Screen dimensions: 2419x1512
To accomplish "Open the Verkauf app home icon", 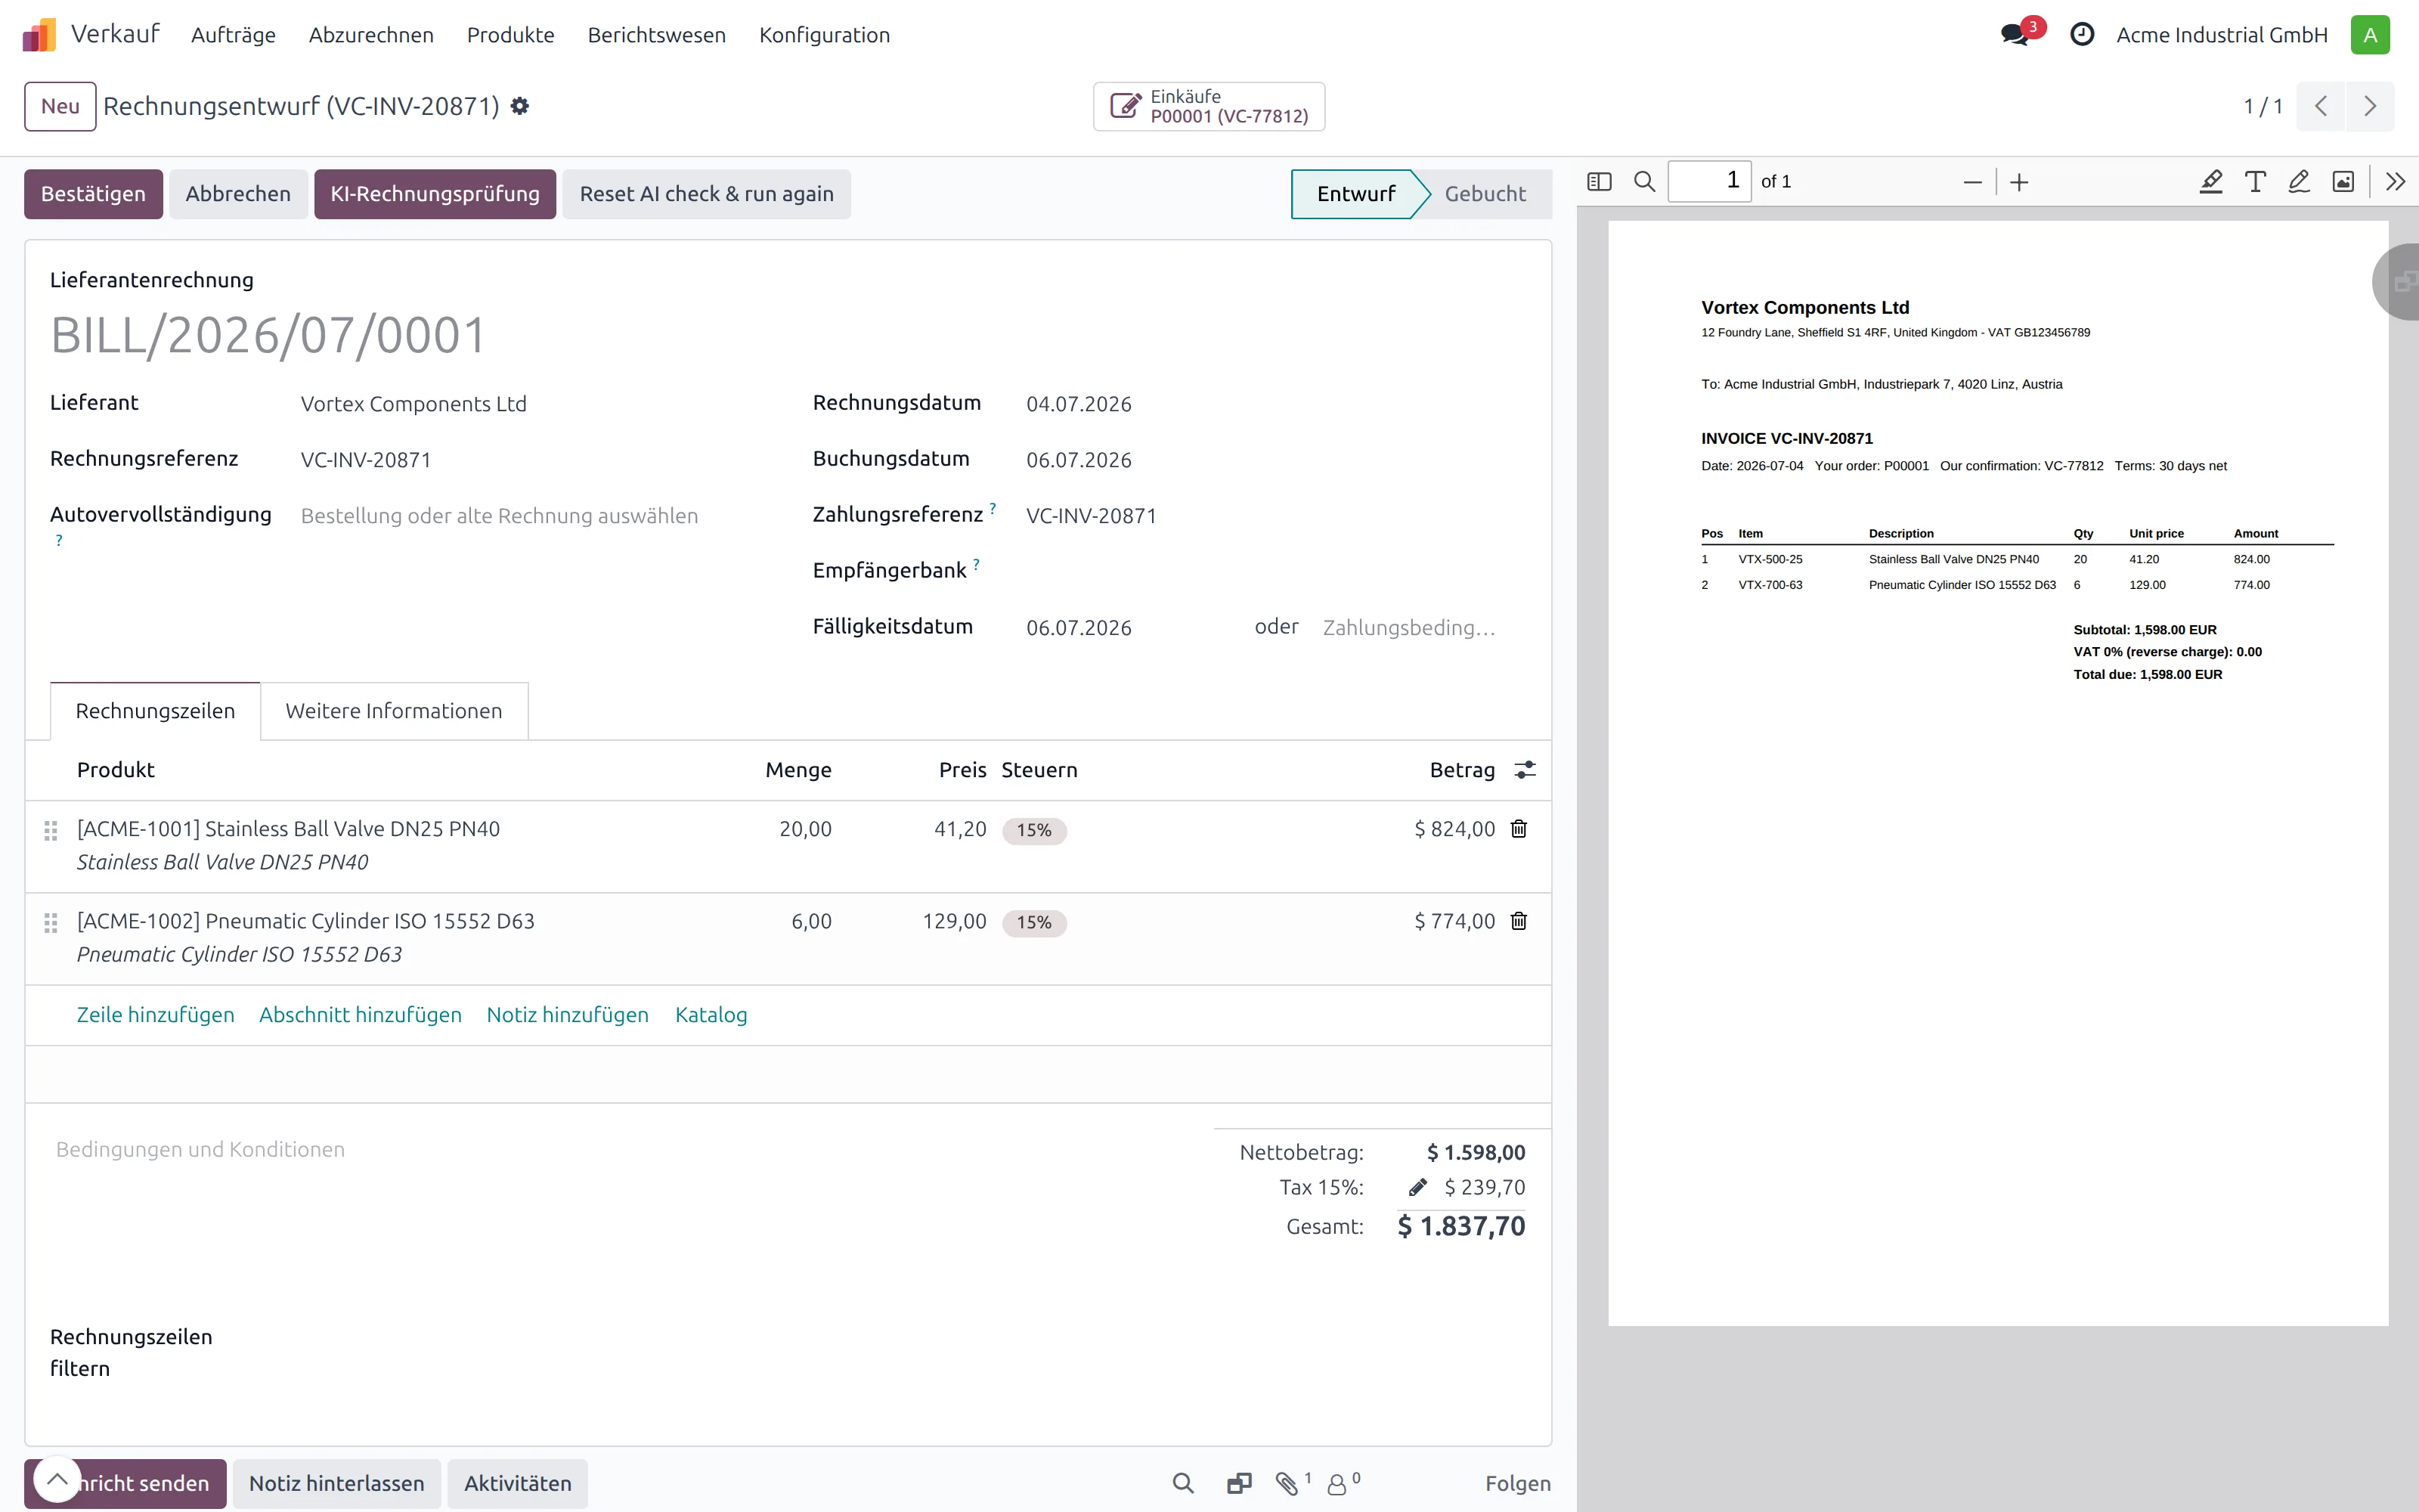I will click(x=39, y=35).
